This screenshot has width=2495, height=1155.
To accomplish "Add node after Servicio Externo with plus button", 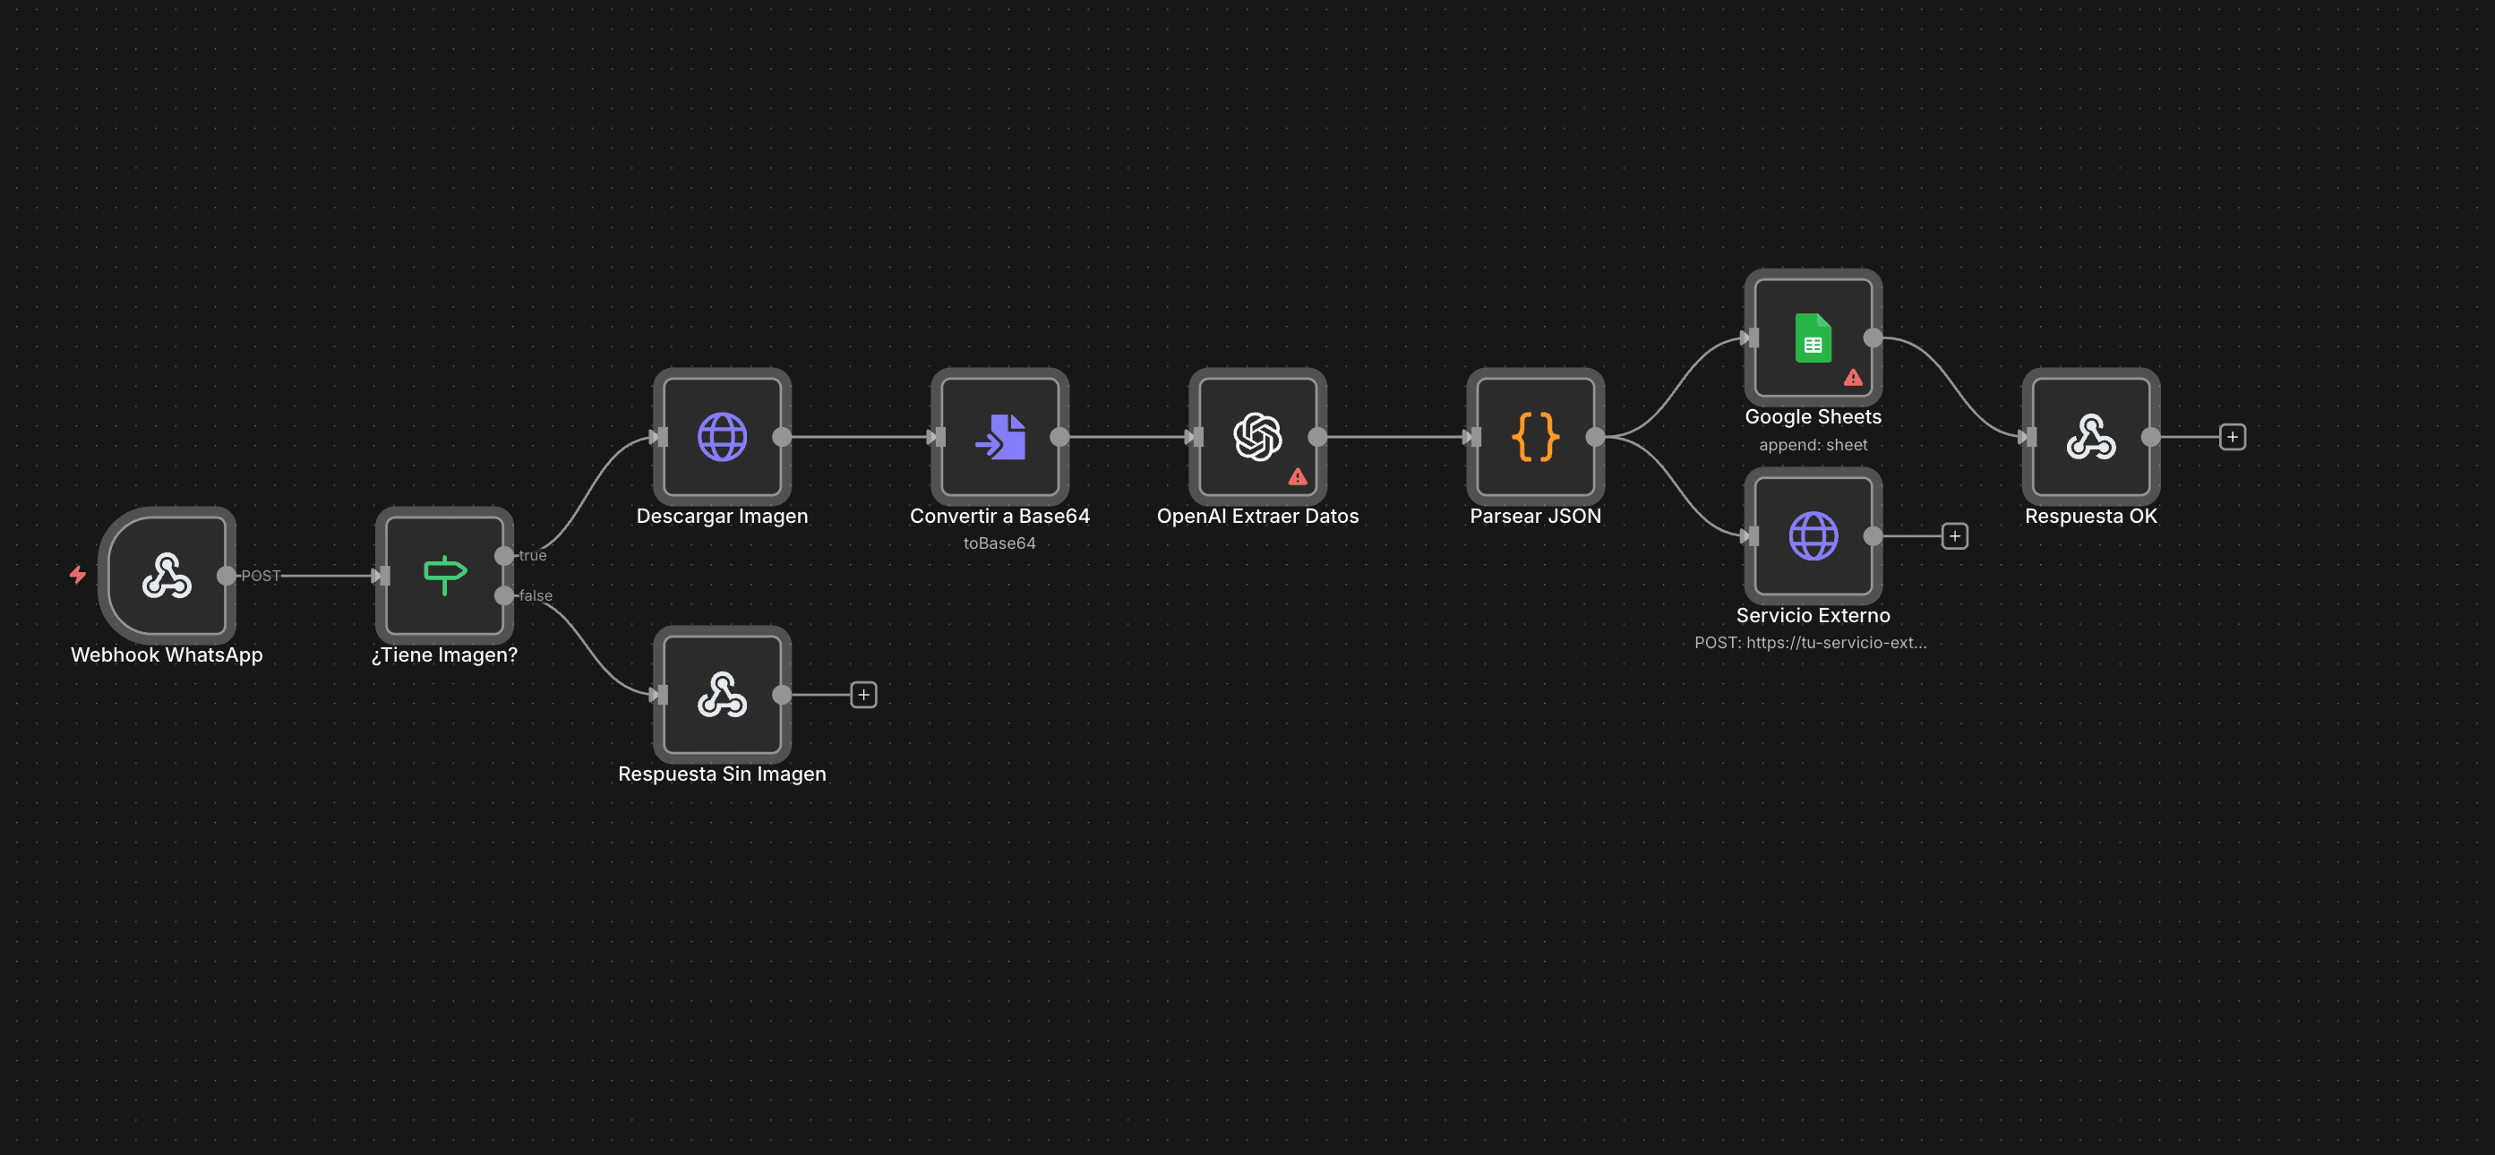I will click(x=1955, y=536).
